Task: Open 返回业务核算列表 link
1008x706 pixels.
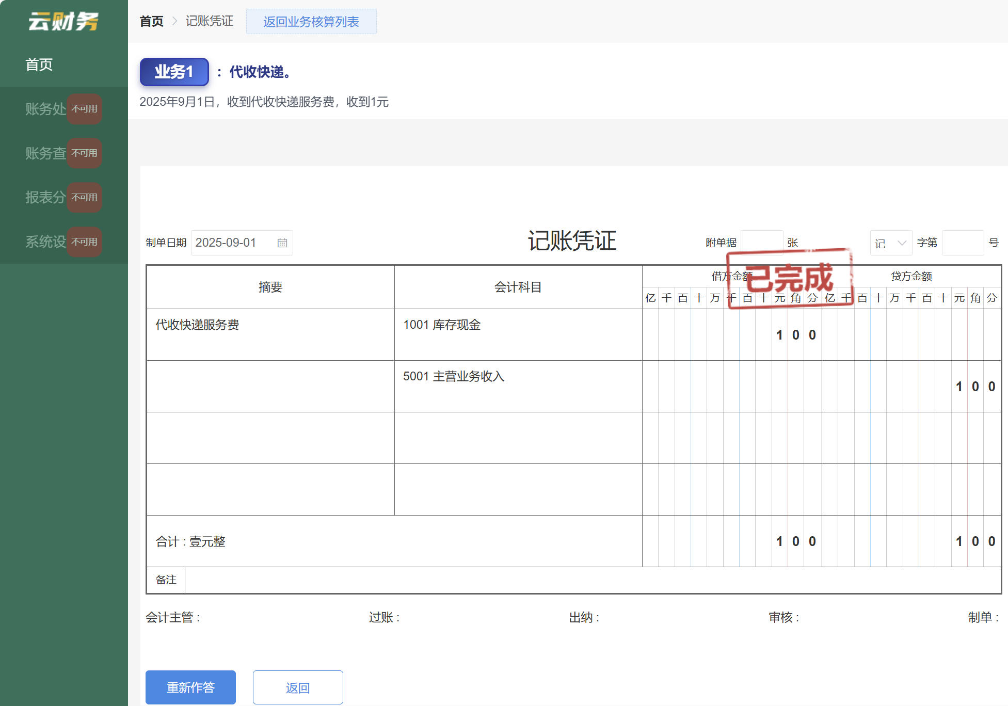Action: (x=312, y=21)
